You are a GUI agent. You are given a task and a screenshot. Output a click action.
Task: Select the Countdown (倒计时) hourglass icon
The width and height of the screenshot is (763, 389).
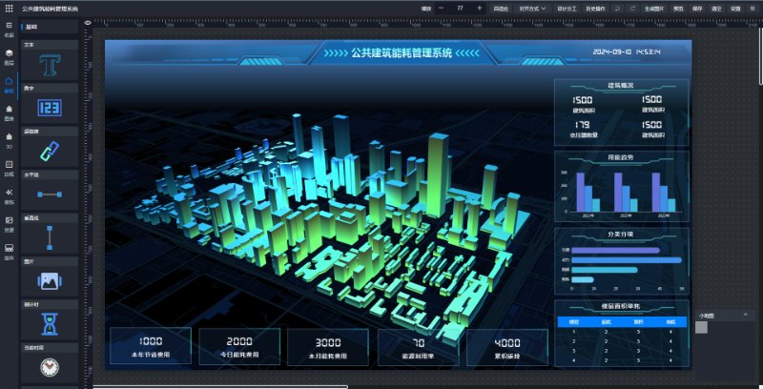[50, 323]
